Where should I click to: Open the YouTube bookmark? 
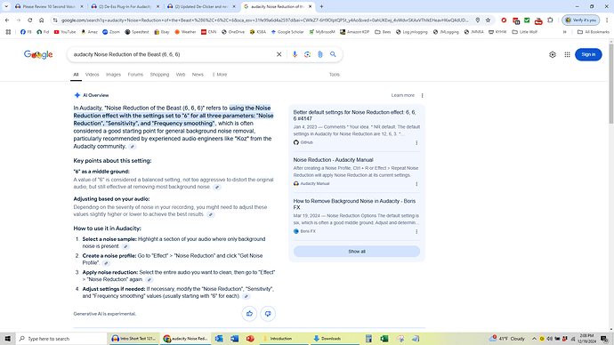coord(65,32)
